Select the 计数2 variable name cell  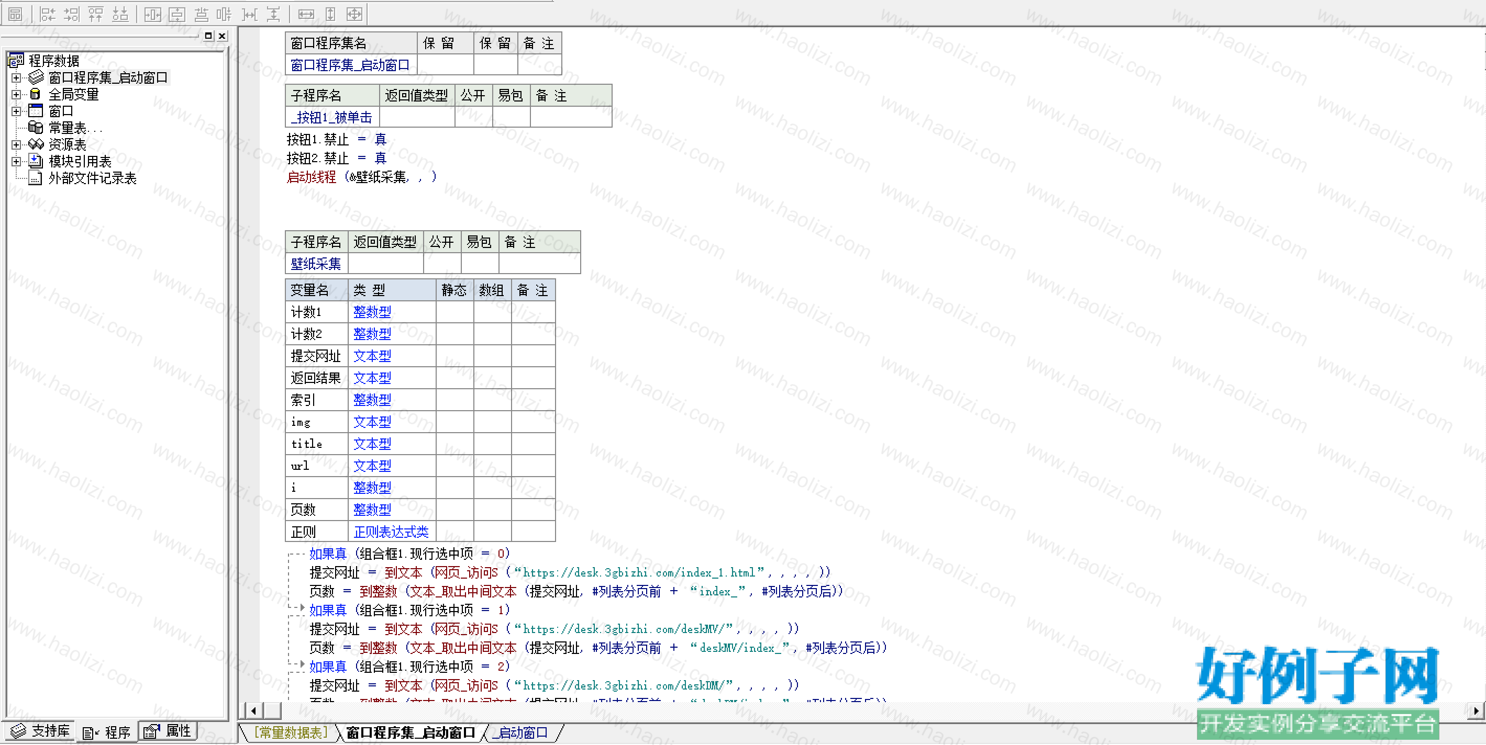pyautogui.click(x=316, y=334)
